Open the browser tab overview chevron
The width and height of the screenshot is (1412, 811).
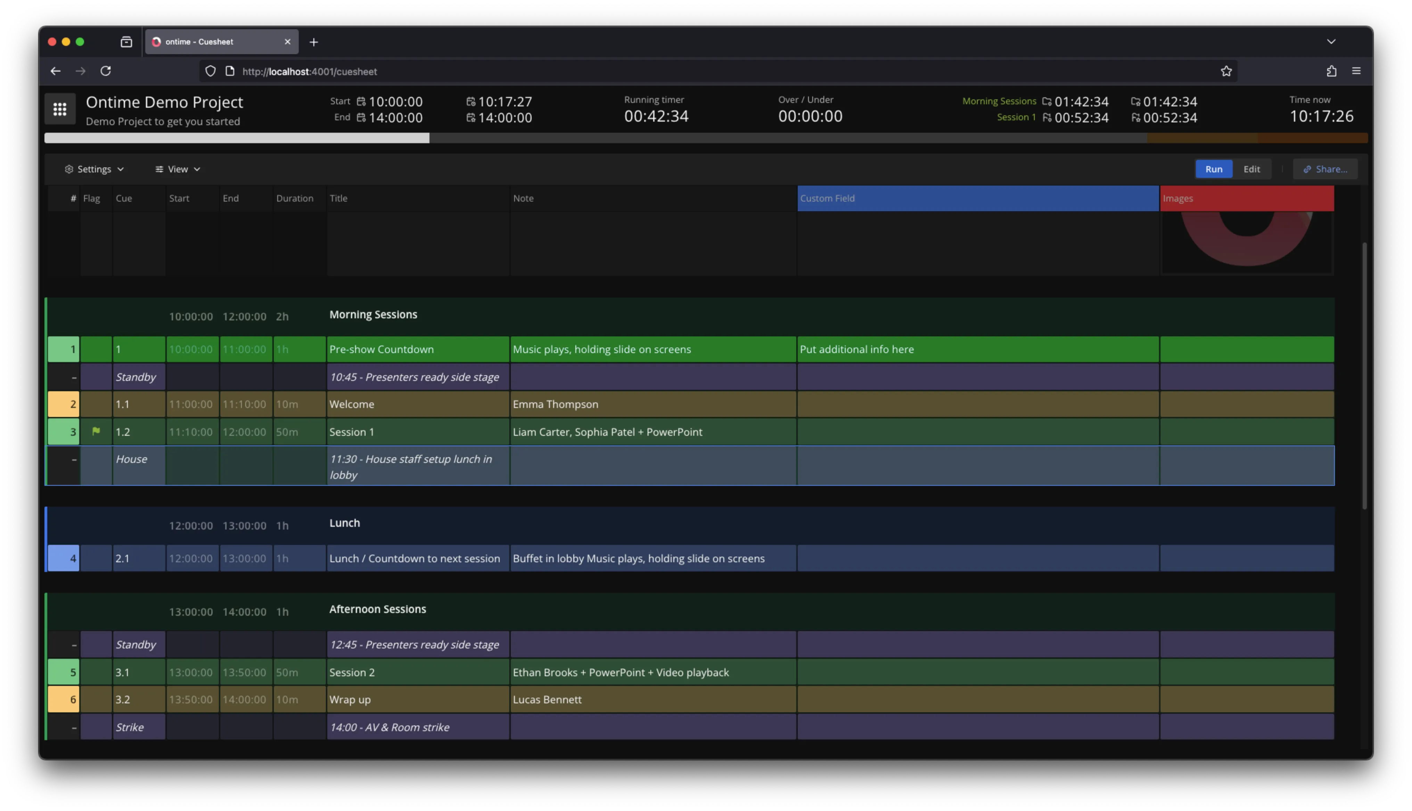(1332, 41)
